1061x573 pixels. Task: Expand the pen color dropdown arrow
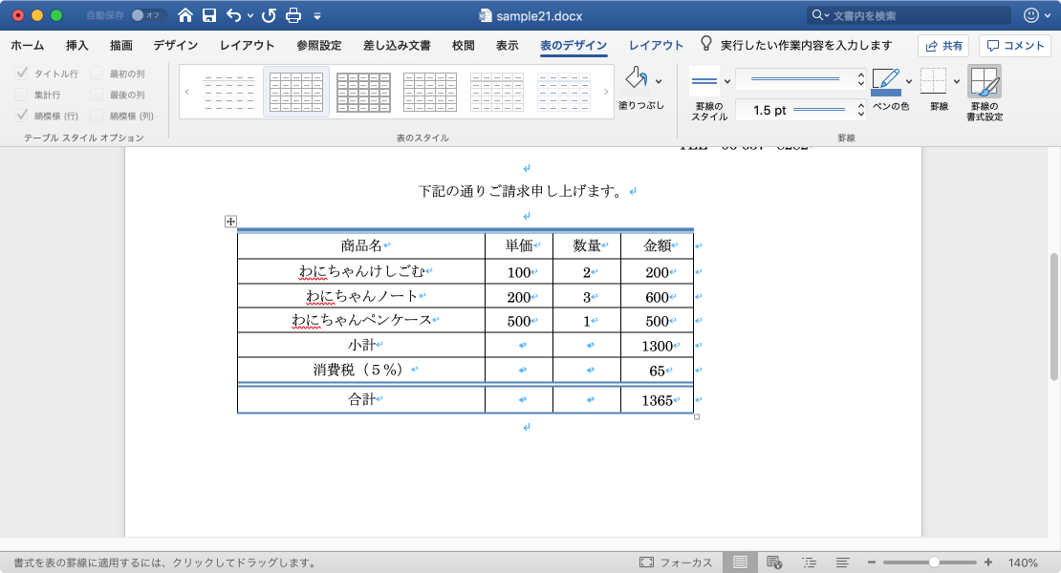click(909, 81)
